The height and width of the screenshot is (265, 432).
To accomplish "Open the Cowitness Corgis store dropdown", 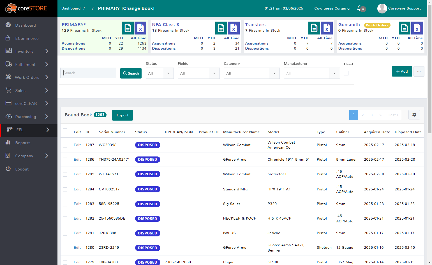I will (332, 8).
